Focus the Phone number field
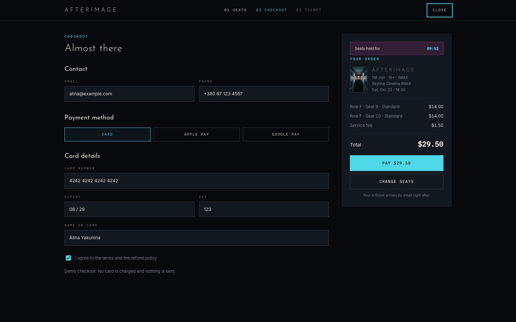 click(264, 94)
